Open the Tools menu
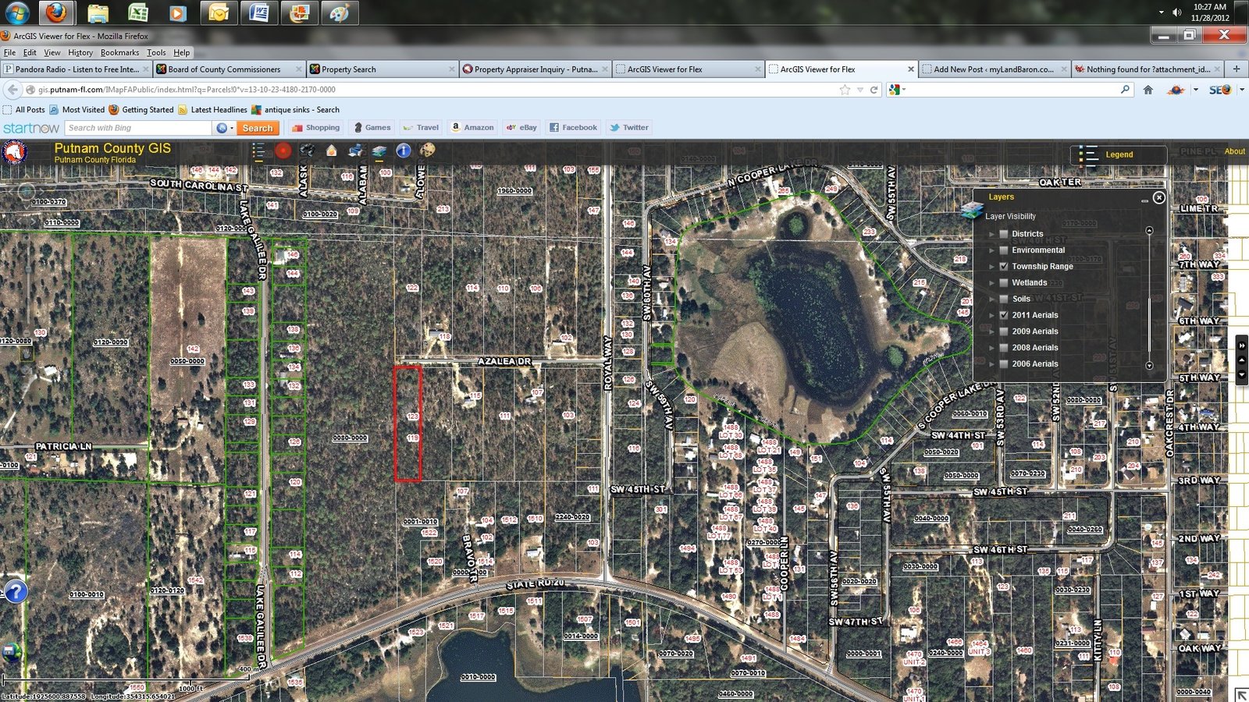This screenshot has height=702, width=1249. tap(156, 52)
